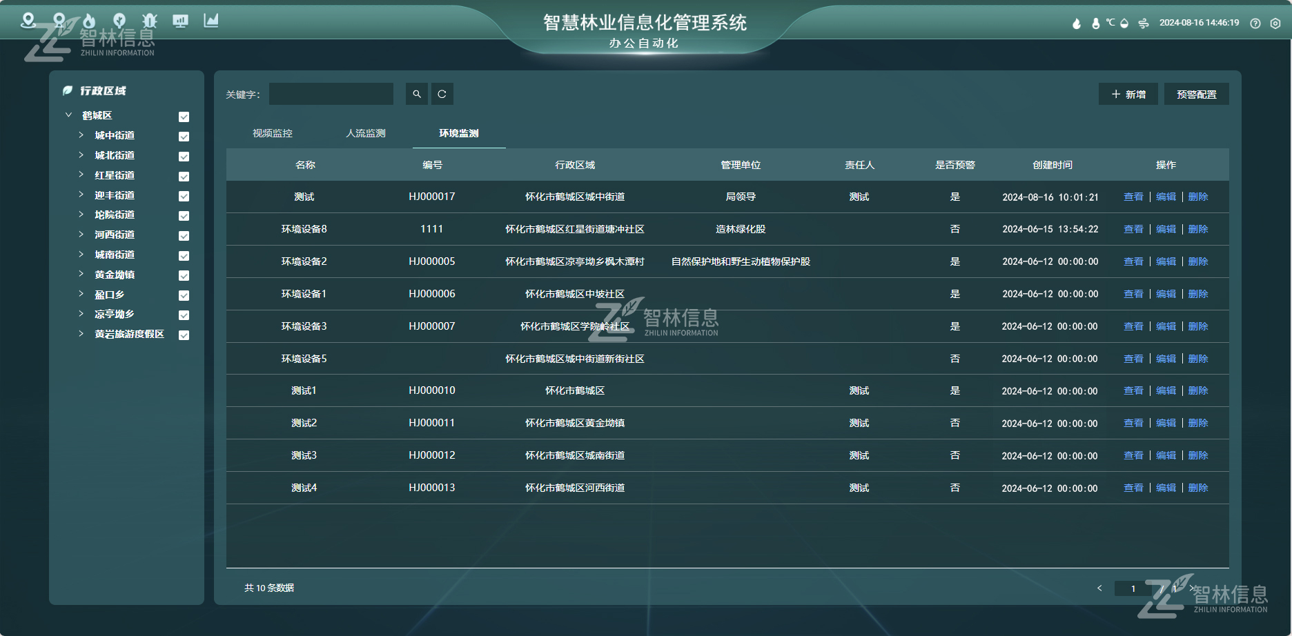Go to next page arrow
1292x636 pixels.
(1191, 588)
